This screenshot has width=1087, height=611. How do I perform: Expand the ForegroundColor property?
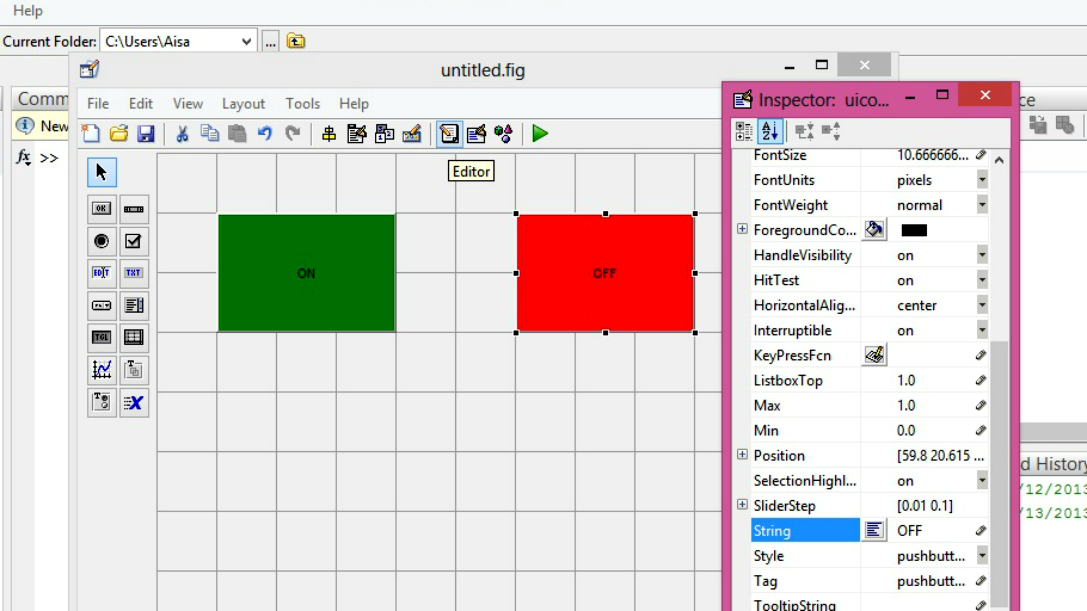(742, 229)
